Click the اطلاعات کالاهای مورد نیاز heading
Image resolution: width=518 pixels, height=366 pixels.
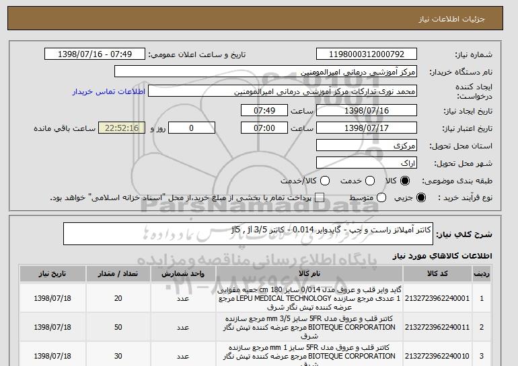(442, 256)
